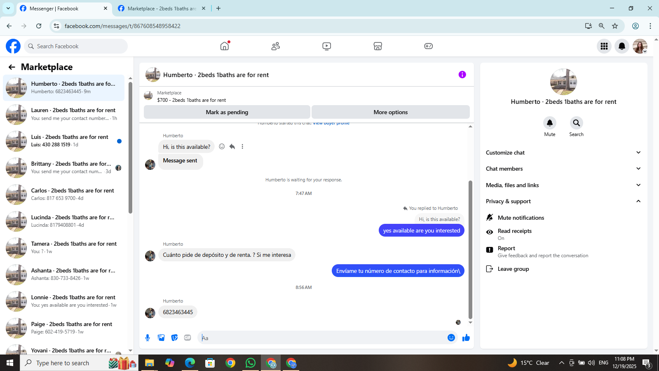
Task: Bookmark this page with the star icon
Action: coord(615,26)
